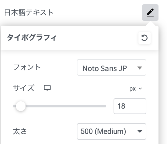167x144 pixels.
Task: Click the 太さ label
Action: (20, 131)
